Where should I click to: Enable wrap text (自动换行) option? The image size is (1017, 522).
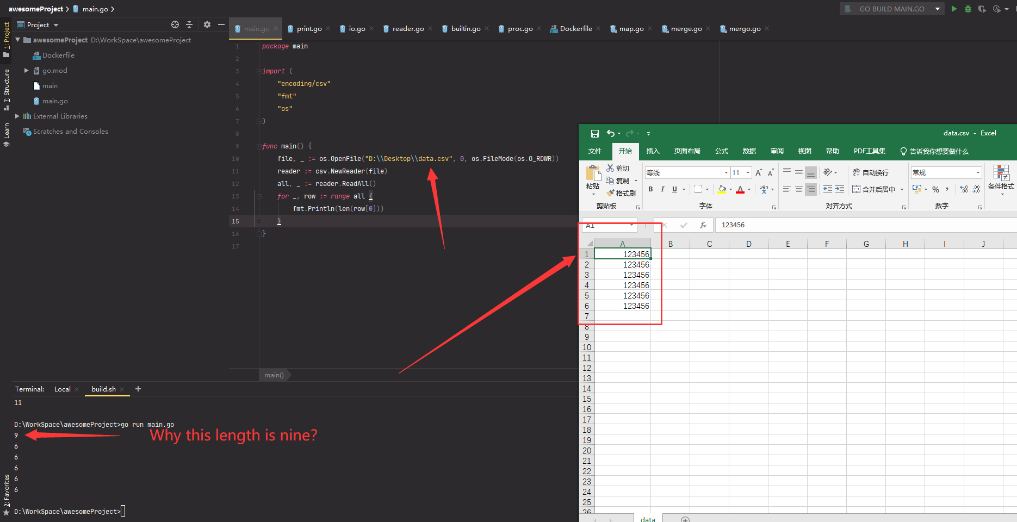tap(871, 172)
